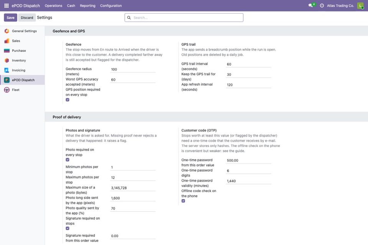Click the Proof of delivery section header
This screenshot has height=245, width=368.
click(67, 117)
